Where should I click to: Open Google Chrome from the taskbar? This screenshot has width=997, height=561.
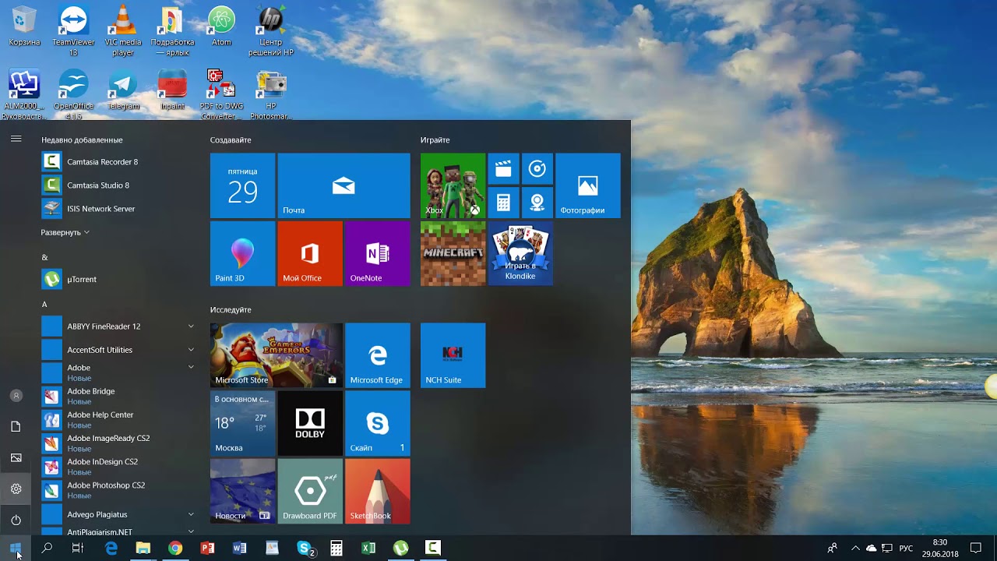(175, 549)
